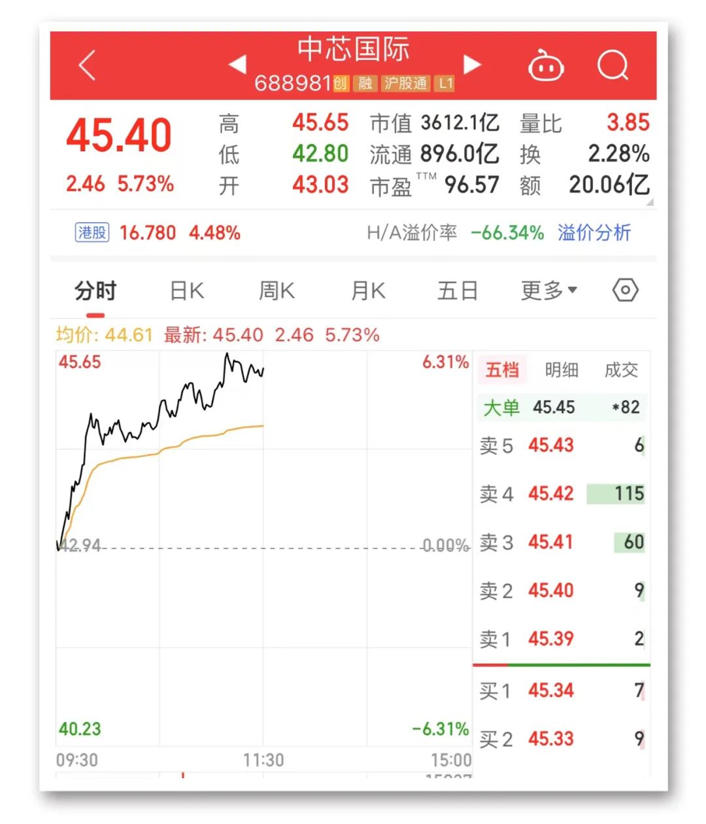Tap 均价: 44.61 label
706x824 pixels.
[x=105, y=335]
